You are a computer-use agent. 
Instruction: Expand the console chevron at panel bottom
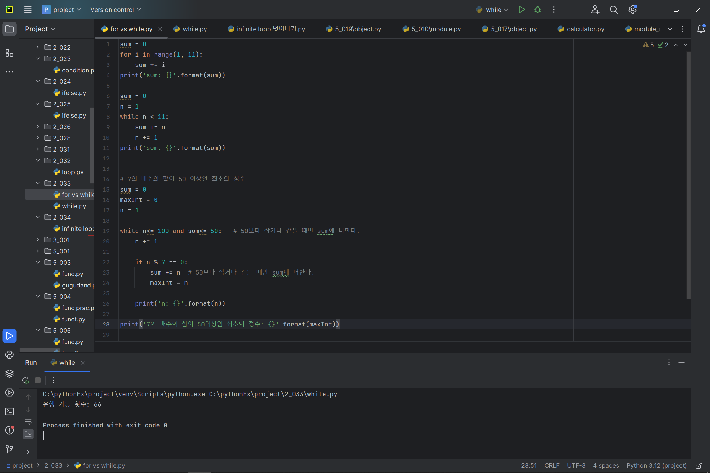point(28,452)
